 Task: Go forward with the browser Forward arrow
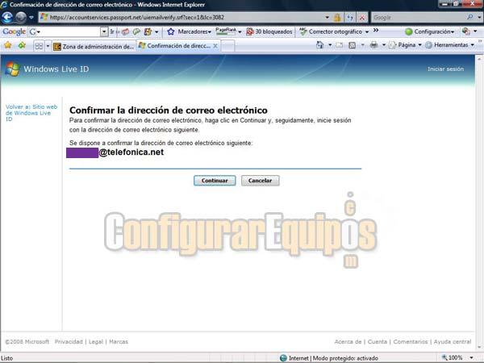[x=21, y=17]
